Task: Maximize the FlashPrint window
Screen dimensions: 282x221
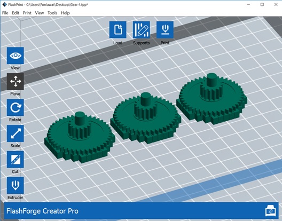Action: tap(262, 4)
